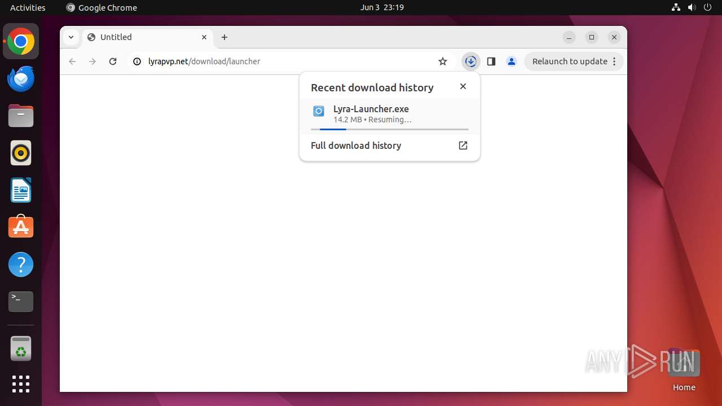Open a new tab with plus
Viewport: 722px width, 406px height.
click(224, 37)
